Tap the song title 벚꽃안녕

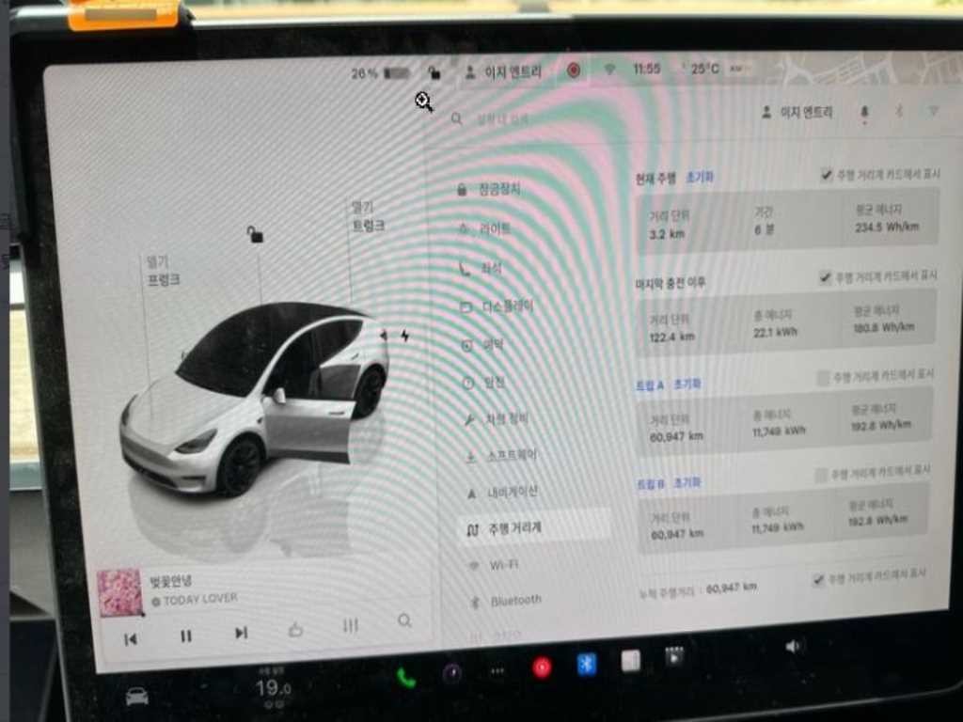point(171,580)
